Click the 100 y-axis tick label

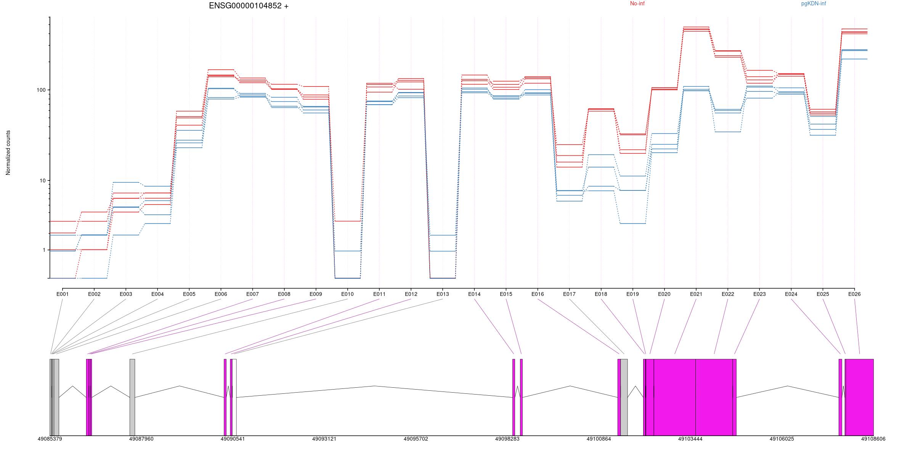point(40,90)
